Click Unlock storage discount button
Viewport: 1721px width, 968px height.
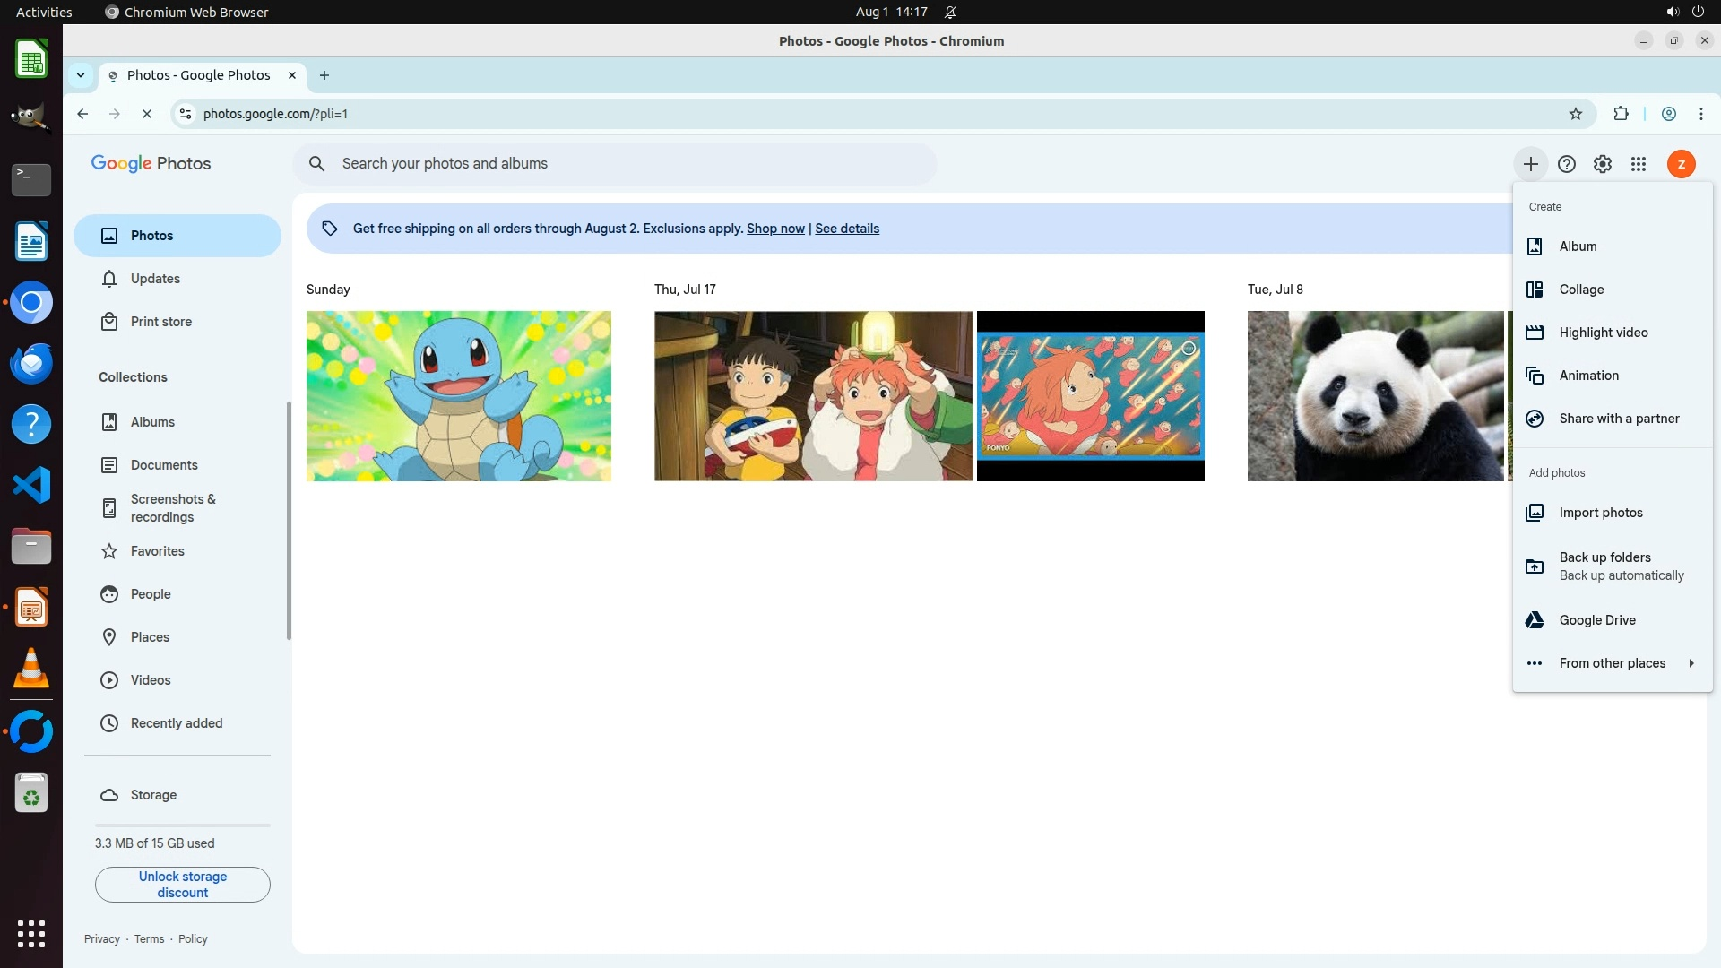(x=183, y=884)
